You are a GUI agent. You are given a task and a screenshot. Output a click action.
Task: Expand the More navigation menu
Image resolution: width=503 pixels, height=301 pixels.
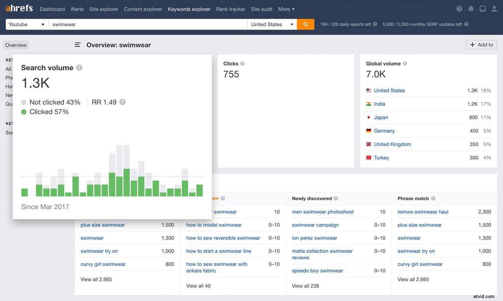[286, 9]
